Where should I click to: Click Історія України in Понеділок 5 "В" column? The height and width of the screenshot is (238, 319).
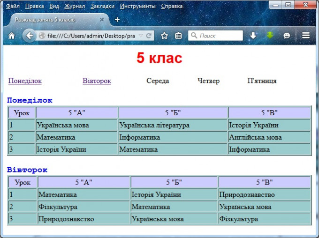point(269,125)
